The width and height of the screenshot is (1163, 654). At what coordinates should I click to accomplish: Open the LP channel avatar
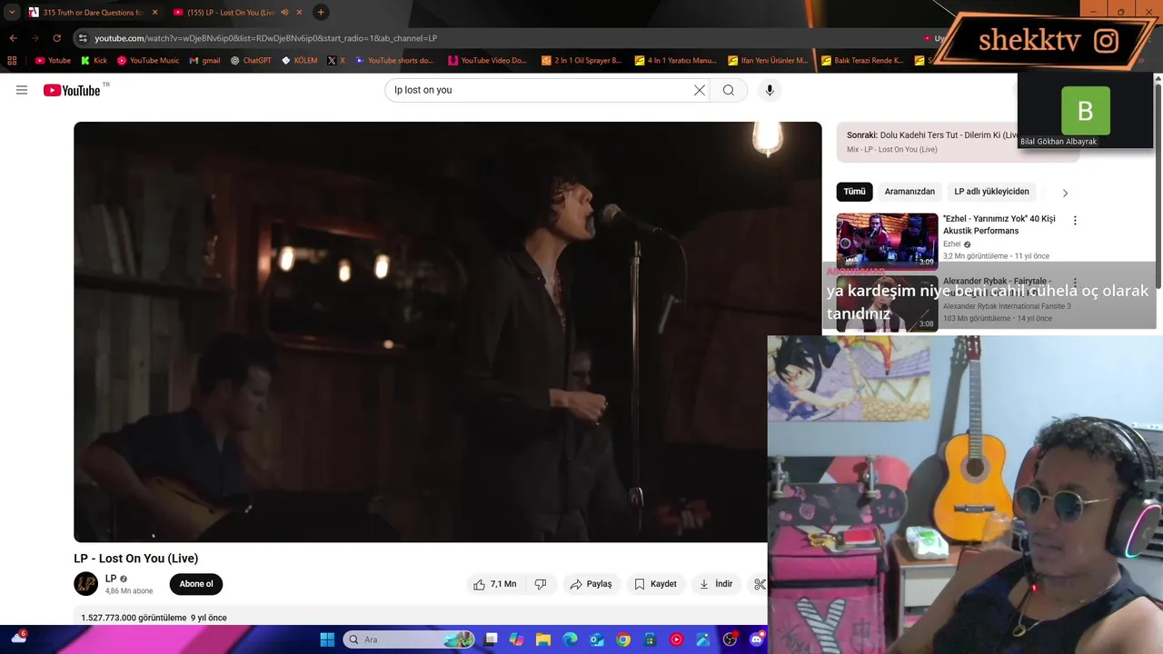[x=86, y=584]
